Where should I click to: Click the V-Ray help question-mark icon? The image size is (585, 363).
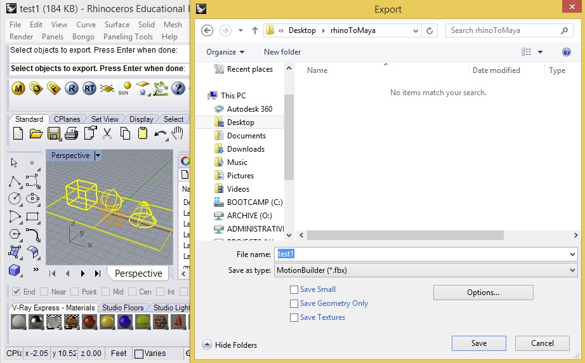click(178, 88)
